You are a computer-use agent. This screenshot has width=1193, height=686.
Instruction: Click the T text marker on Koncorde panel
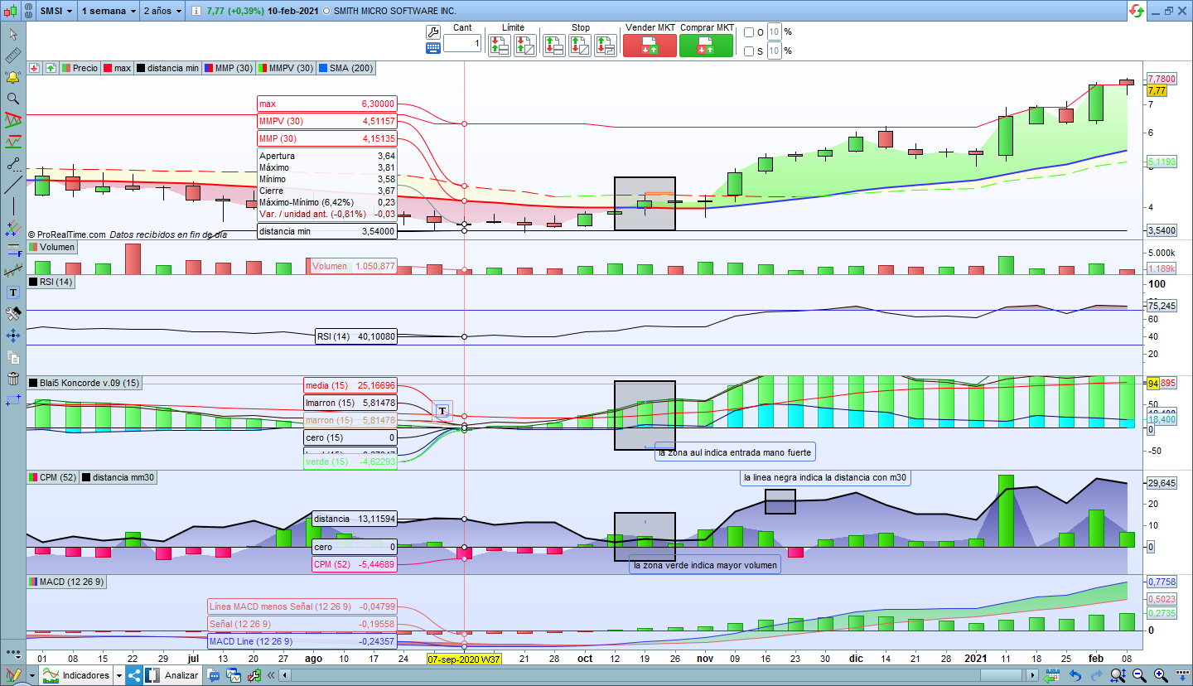pos(442,411)
